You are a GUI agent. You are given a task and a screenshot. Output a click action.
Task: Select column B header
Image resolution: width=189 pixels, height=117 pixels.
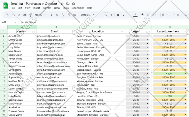(56, 27)
